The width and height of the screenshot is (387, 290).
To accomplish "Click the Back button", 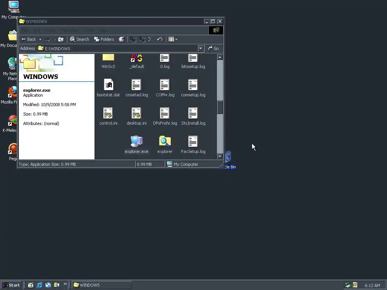I will tap(29, 39).
